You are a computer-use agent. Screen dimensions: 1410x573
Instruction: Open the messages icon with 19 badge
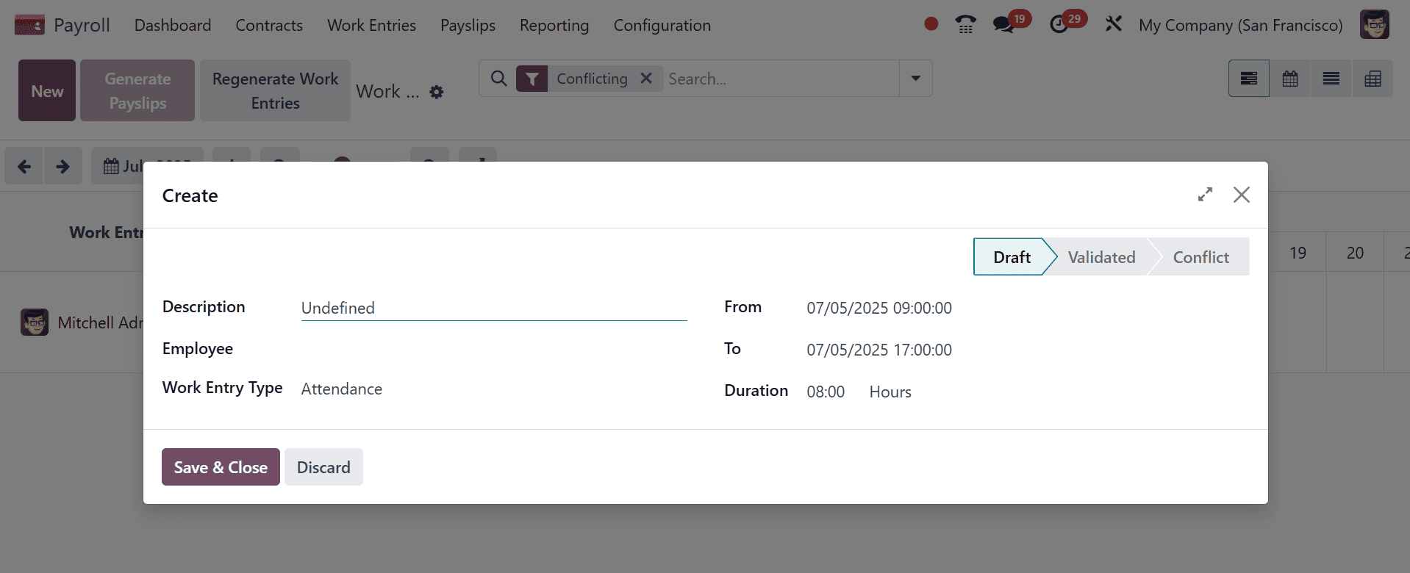(1003, 25)
